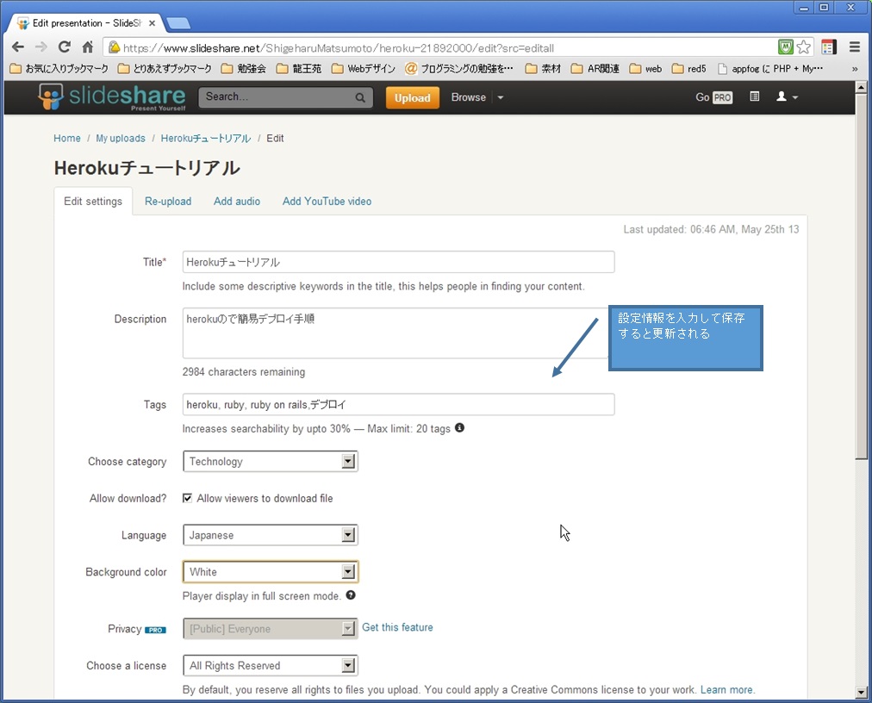The height and width of the screenshot is (703, 872).
Task: Click the SlideShare logo
Action: pos(112,97)
